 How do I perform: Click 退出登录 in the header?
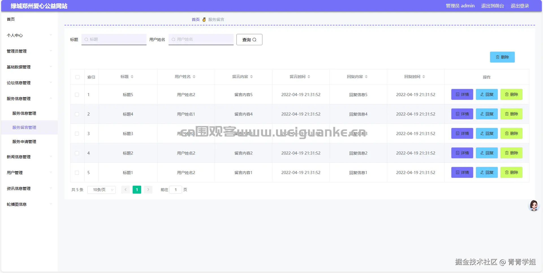pos(520,6)
